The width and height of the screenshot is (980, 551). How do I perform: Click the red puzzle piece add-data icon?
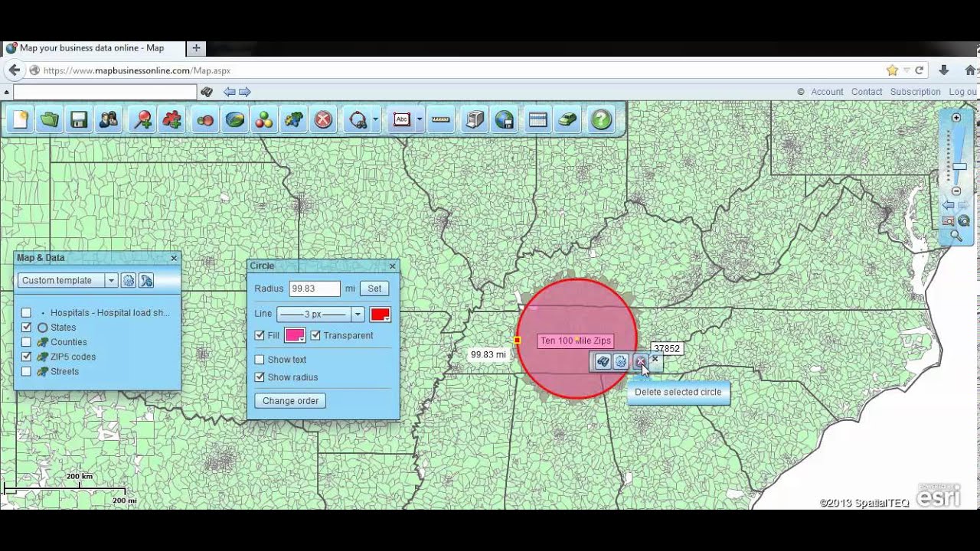pyautogui.click(x=173, y=120)
